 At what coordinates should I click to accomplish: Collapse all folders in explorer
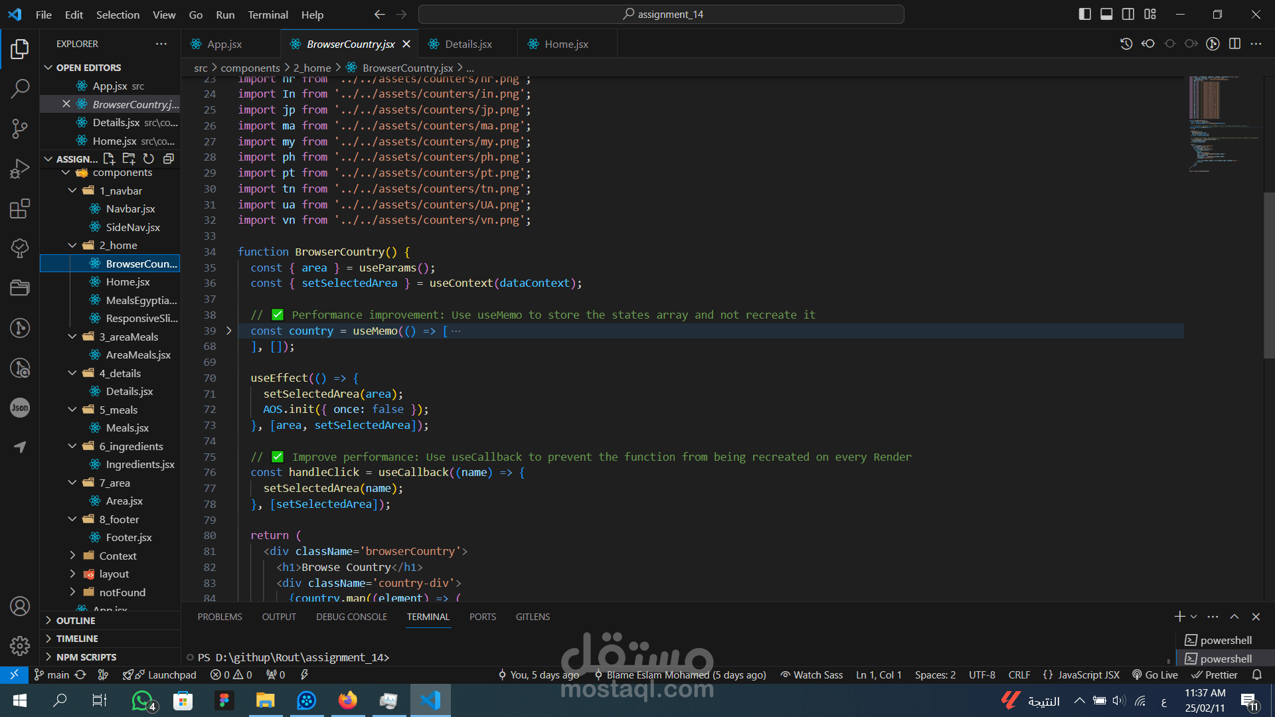169,159
